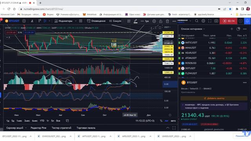Add symbol to compare with plus icon

[24, 21]
